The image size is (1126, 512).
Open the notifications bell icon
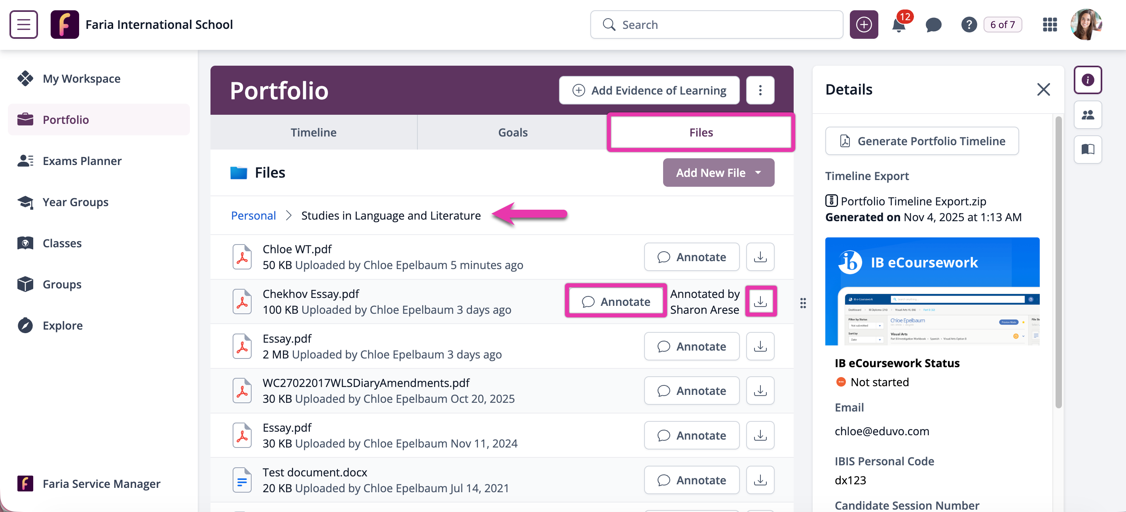click(898, 25)
